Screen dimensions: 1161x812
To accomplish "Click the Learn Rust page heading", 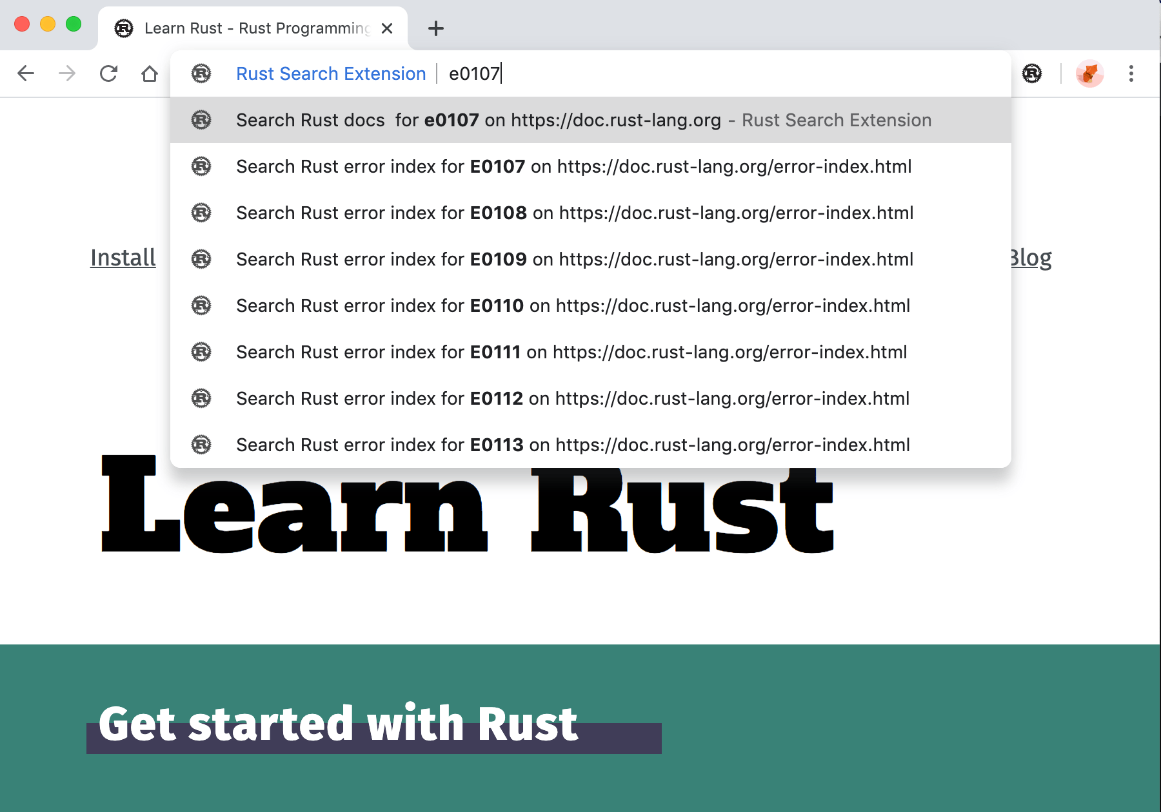I will tap(468, 506).
